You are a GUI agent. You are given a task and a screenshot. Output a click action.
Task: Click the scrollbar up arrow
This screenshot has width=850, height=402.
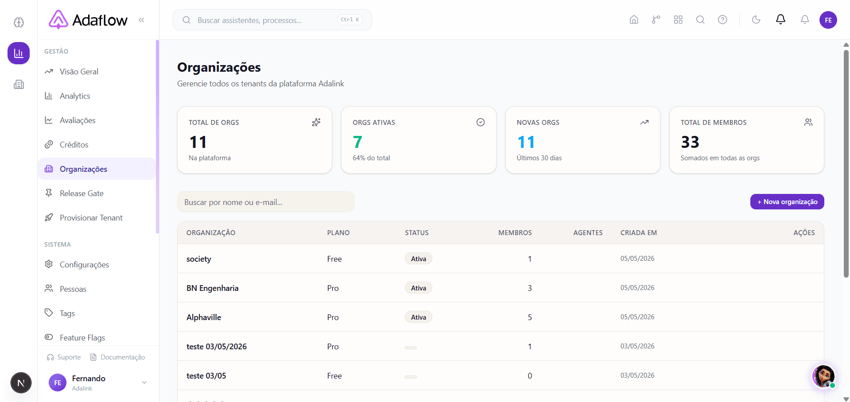point(846,44)
